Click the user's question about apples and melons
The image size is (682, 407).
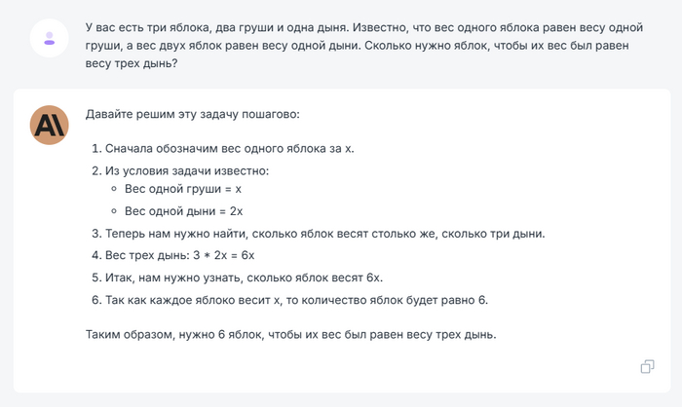pyautogui.click(x=362, y=47)
